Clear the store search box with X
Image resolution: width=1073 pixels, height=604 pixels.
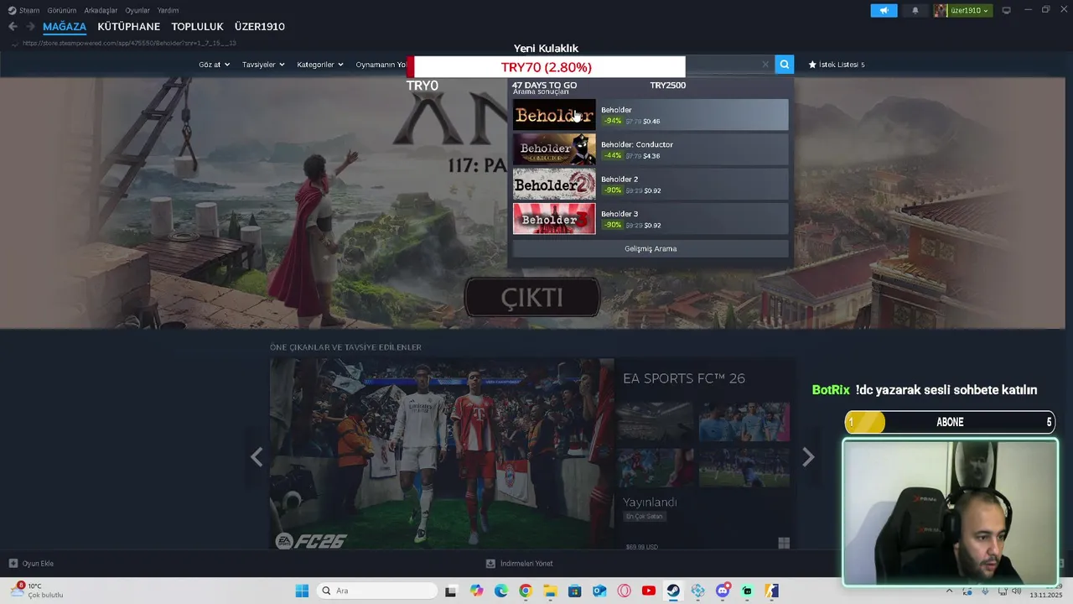pos(765,65)
